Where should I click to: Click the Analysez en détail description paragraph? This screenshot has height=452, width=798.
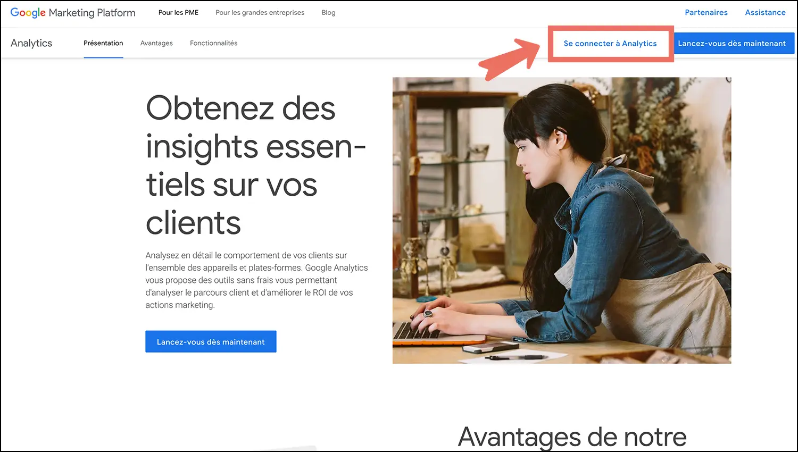click(256, 280)
